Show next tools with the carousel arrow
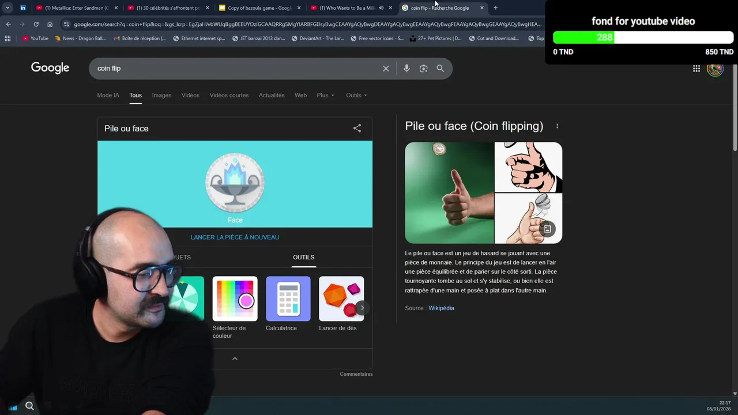The width and height of the screenshot is (738, 415). pyautogui.click(x=362, y=308)
